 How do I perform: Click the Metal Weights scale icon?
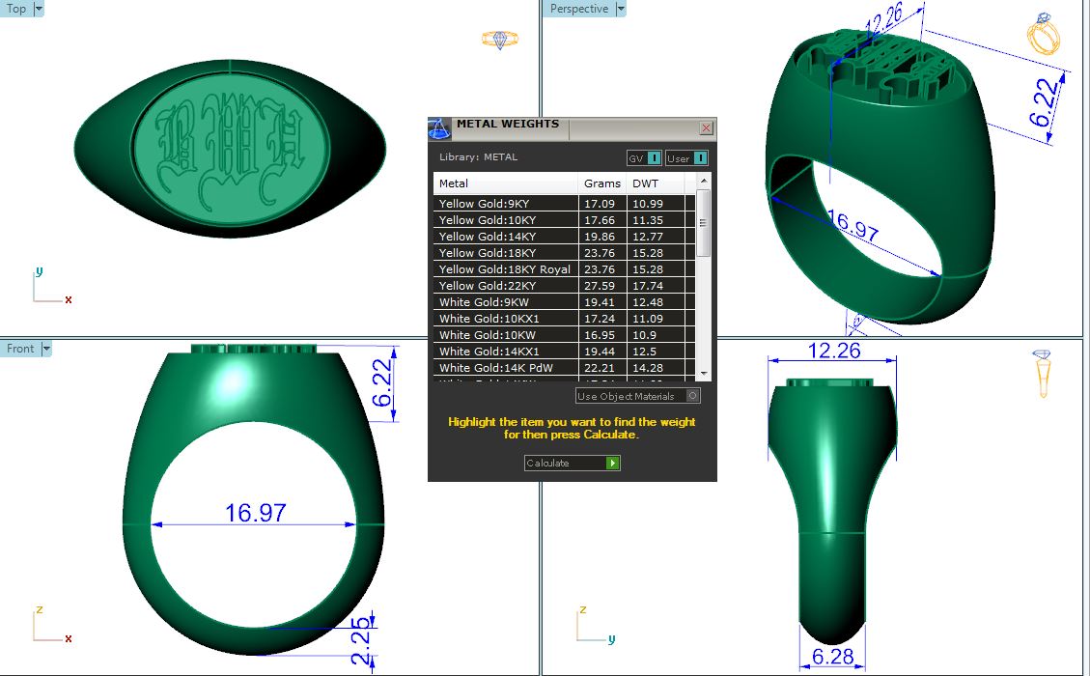pyautogui.click(x=439, y=128)
